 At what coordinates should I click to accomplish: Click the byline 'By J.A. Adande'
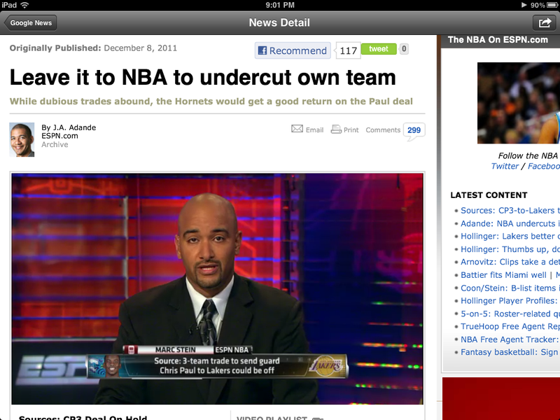[x=69, y=127]
